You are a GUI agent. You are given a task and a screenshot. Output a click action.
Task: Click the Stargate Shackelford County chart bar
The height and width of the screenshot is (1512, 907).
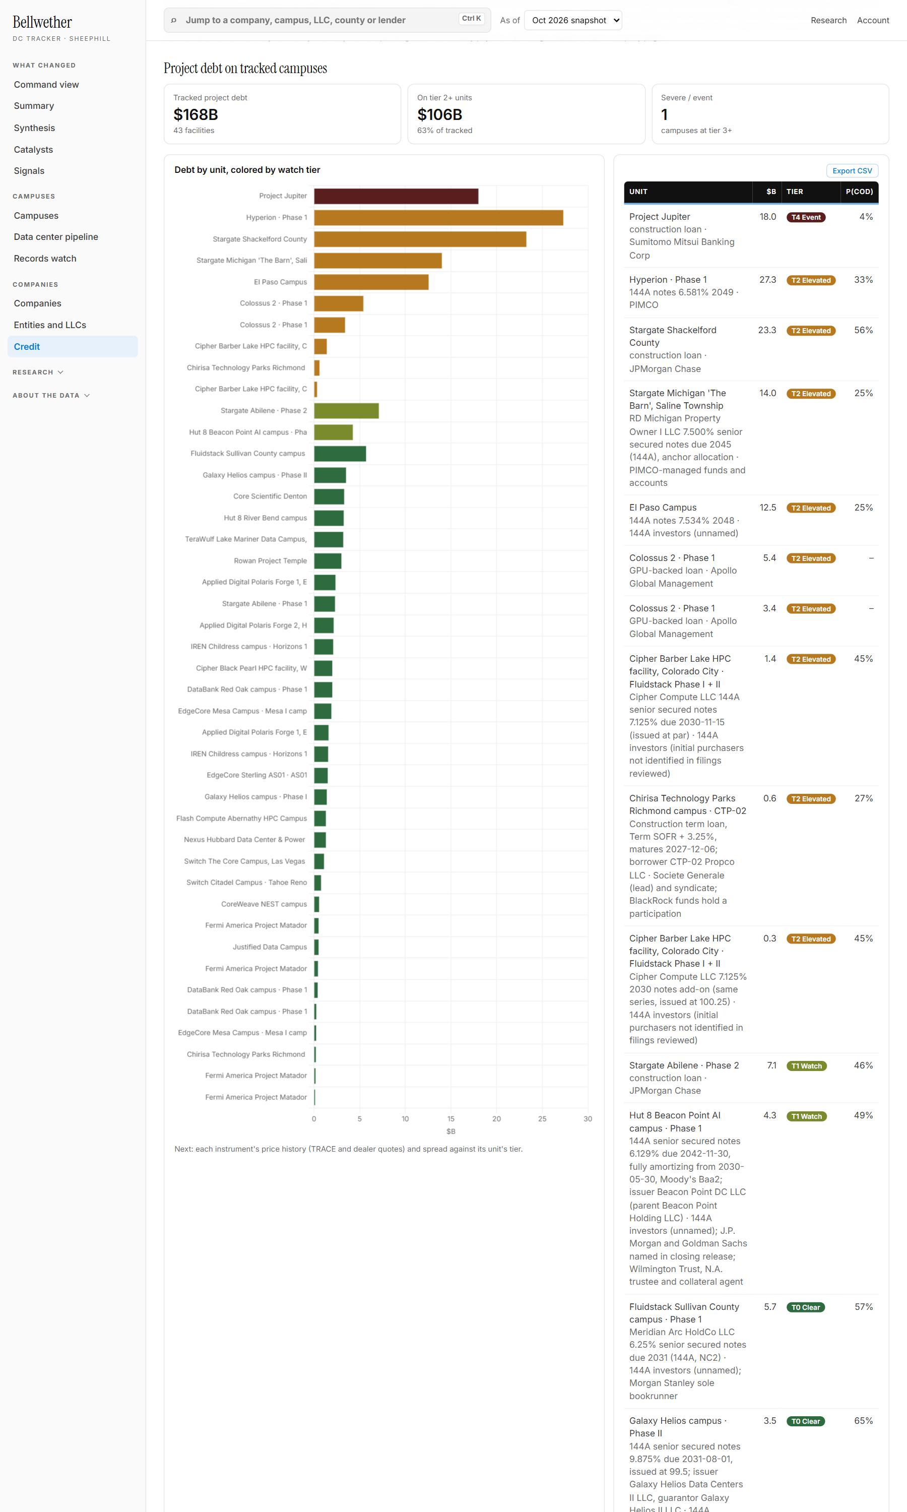(x=420, y=239)
